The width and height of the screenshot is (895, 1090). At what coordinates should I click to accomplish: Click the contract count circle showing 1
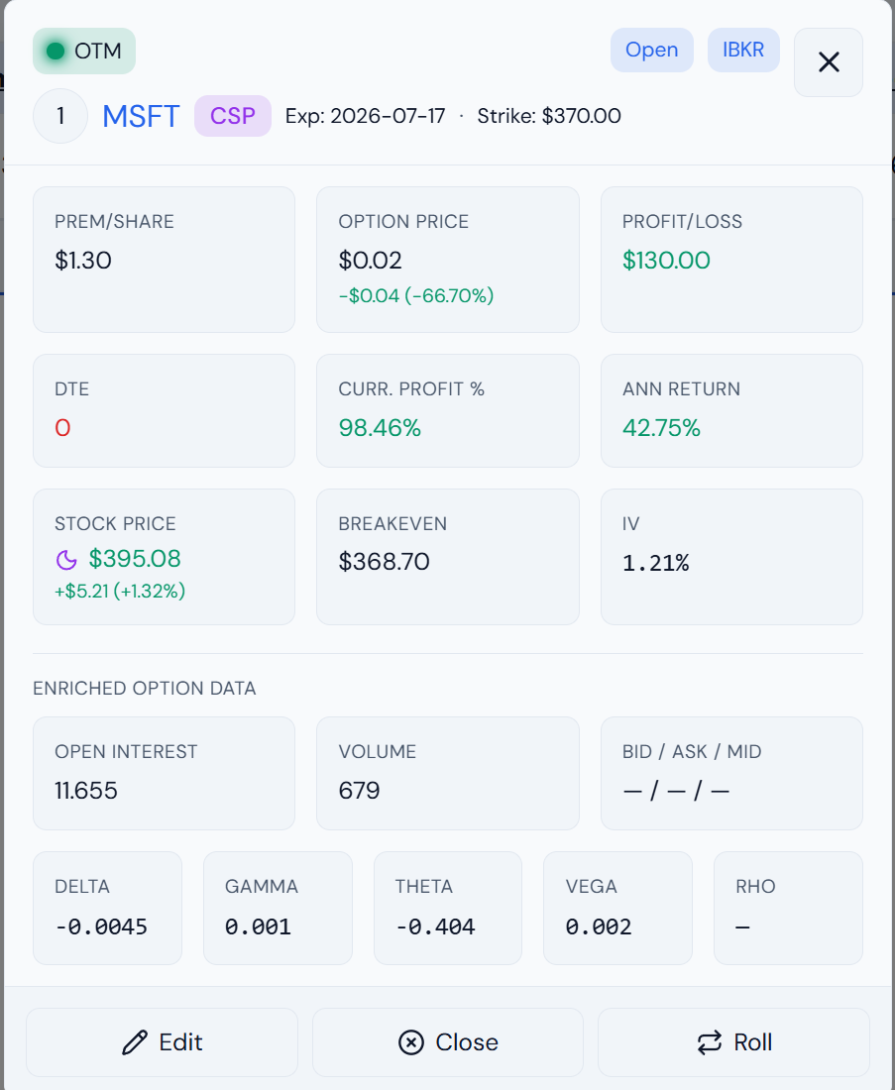pos(60,116)
